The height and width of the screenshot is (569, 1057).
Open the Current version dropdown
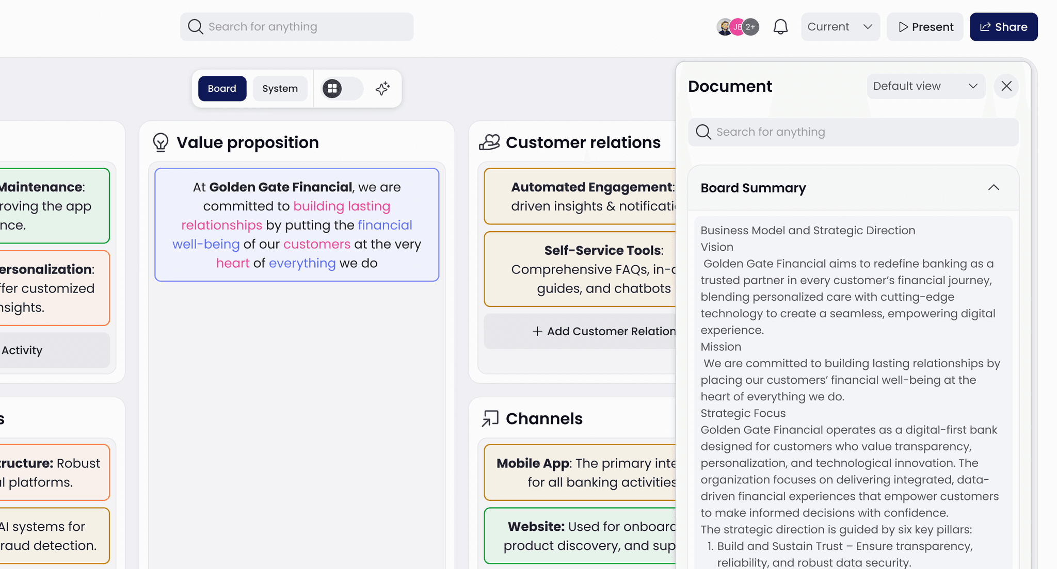pyautogui.click(x=840, y=27)
